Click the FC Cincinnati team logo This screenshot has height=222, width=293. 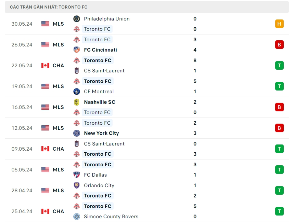tap(77, 50)
